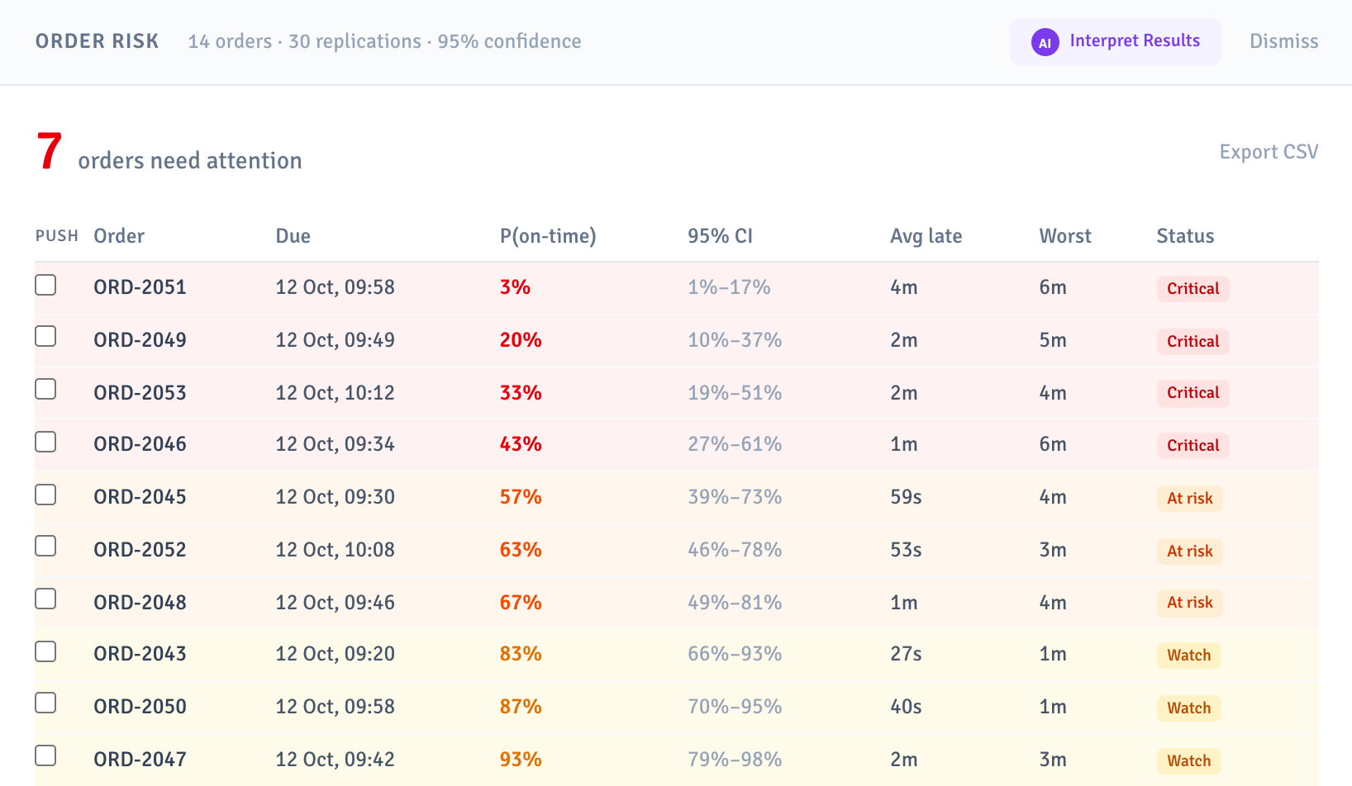Click the 95% CI column header
Image resolution: width=1352 pixels, height=786 pixels.
pos(720,236)
